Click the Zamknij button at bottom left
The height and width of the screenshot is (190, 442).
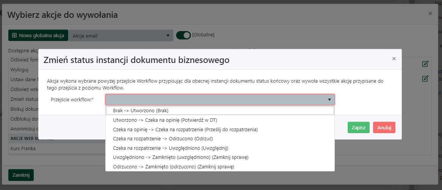(21, 175)
